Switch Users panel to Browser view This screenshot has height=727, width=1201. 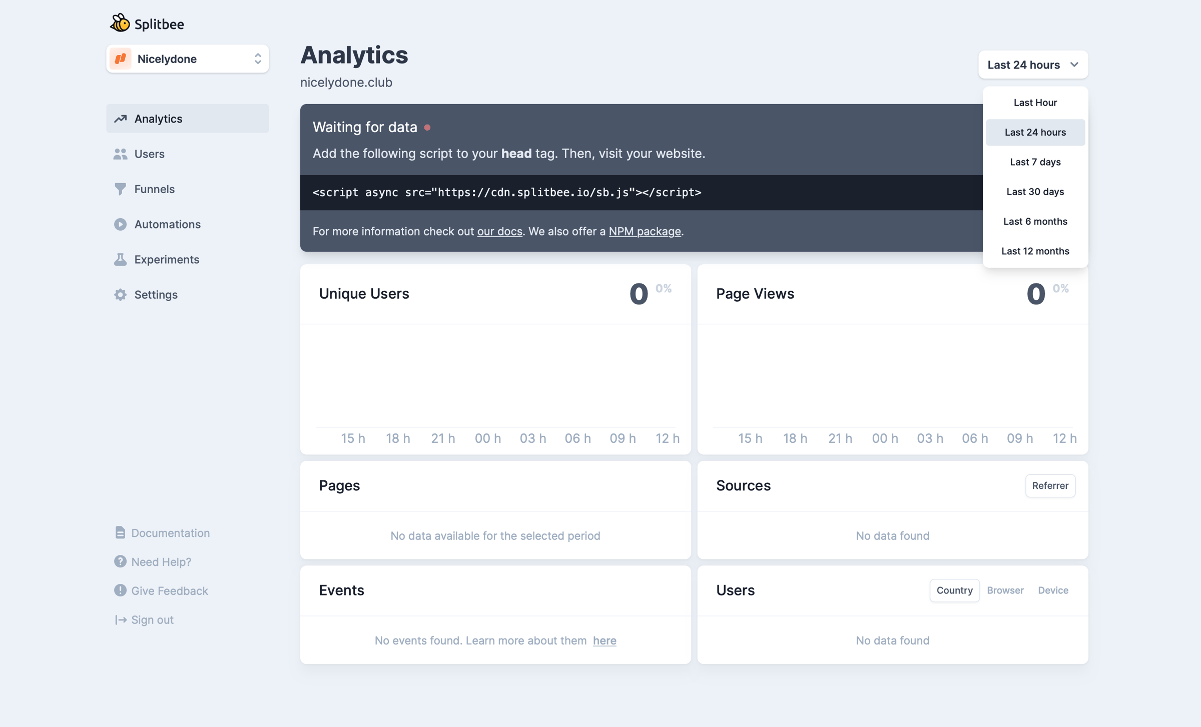1005,590
